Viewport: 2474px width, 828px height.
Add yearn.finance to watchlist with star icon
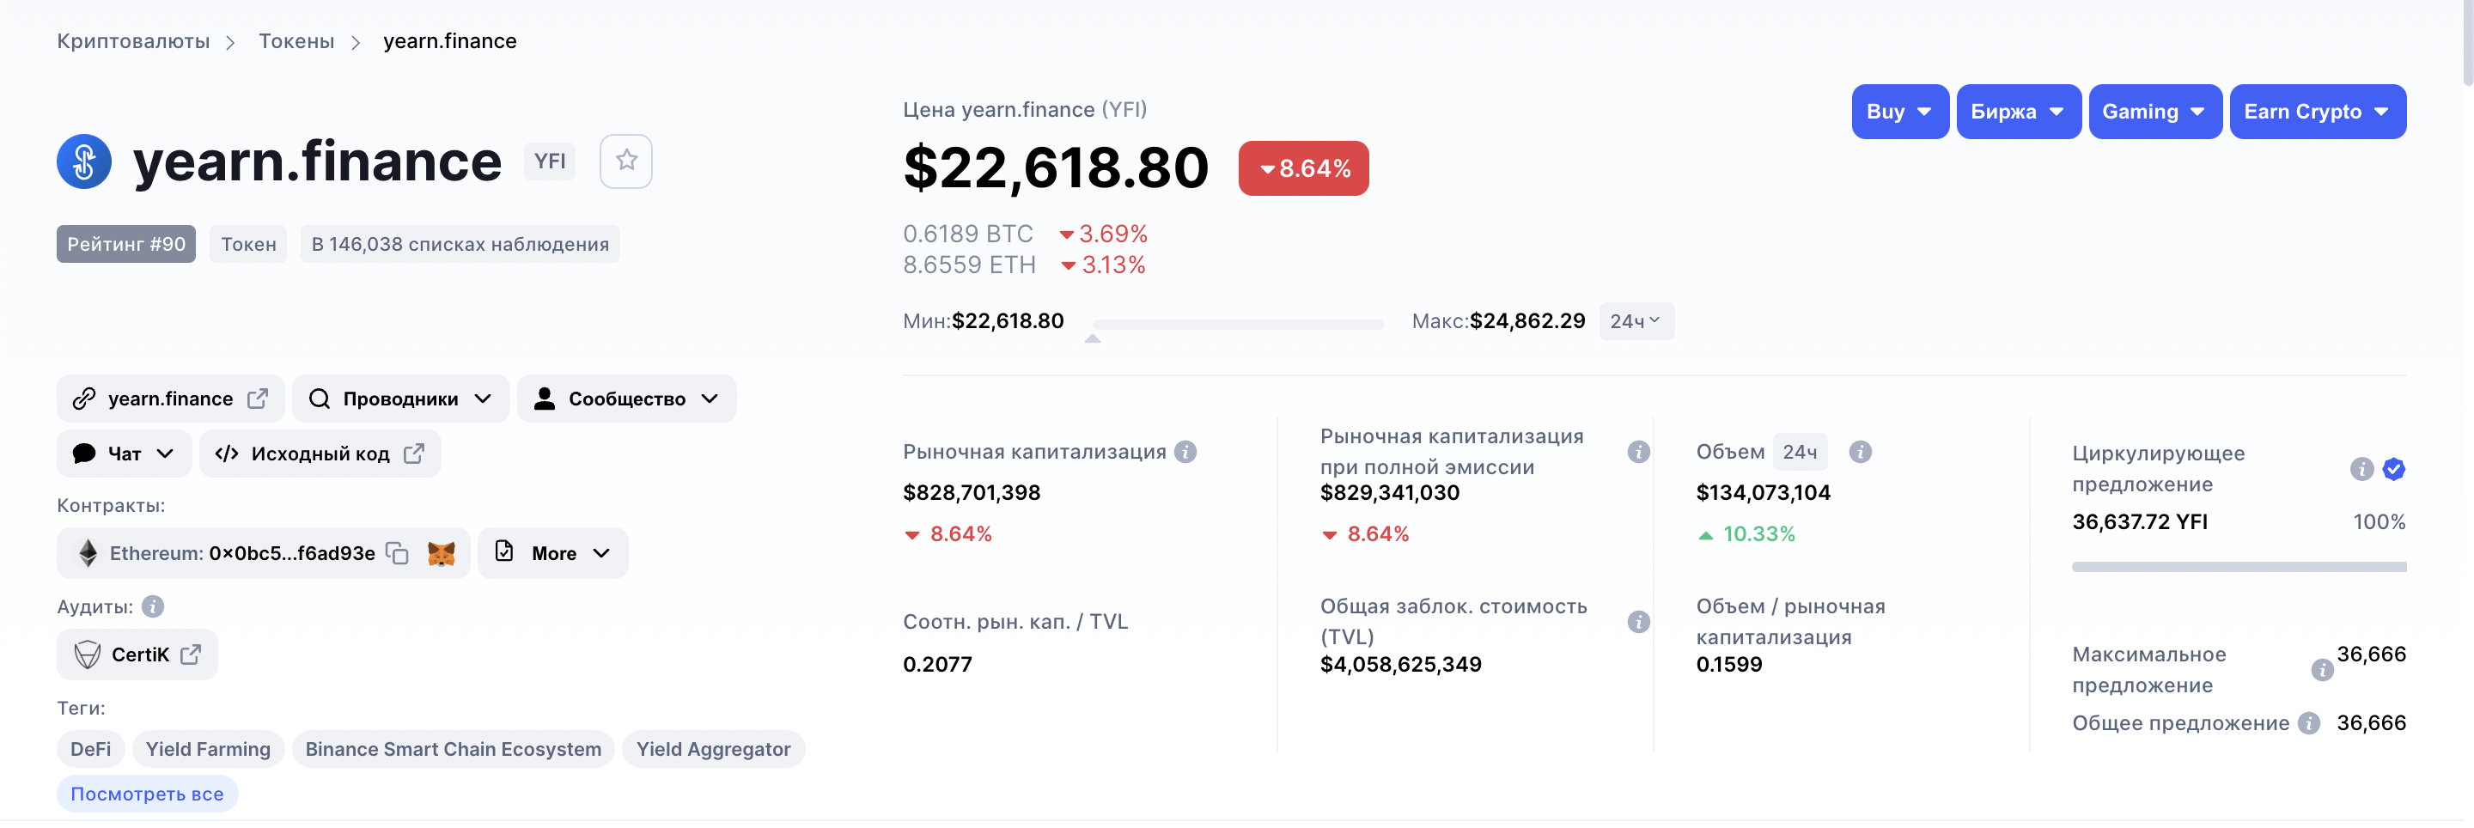point(625,161)
